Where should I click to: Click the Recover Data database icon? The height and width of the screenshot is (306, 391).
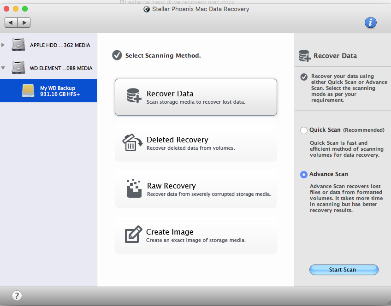(x=133, y=96)
